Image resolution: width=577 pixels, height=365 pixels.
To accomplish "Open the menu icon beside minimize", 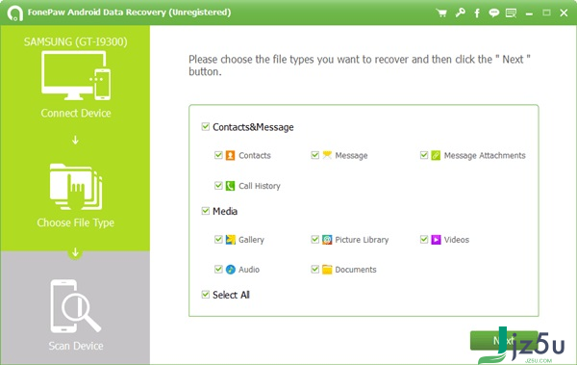I will click(511, 13).
